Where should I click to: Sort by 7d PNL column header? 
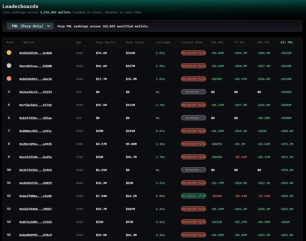240,42
